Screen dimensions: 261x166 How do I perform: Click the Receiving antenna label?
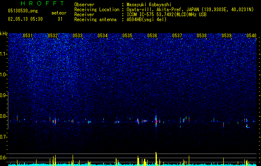click(x=95, y=20)
